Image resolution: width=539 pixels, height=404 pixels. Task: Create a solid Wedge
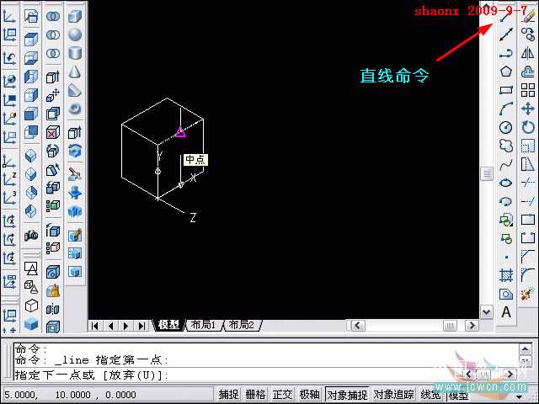coord(75,90)
